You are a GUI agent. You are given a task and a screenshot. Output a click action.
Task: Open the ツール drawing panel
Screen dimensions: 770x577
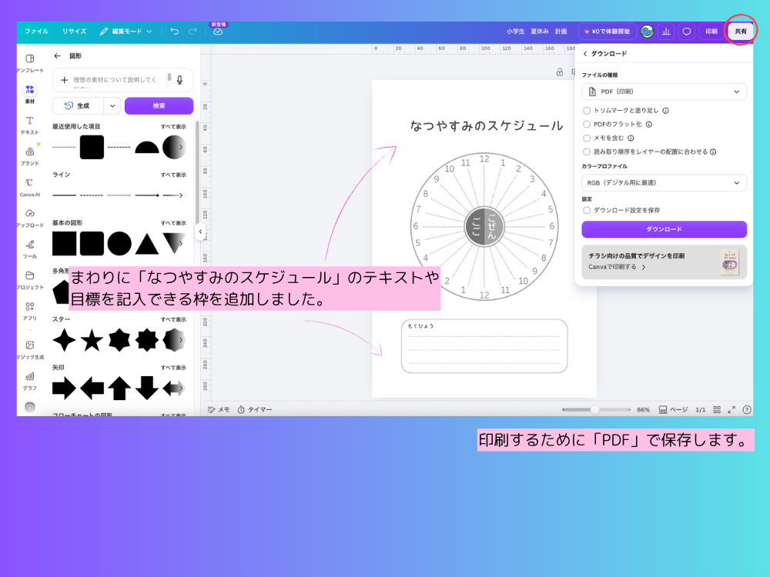29,248
